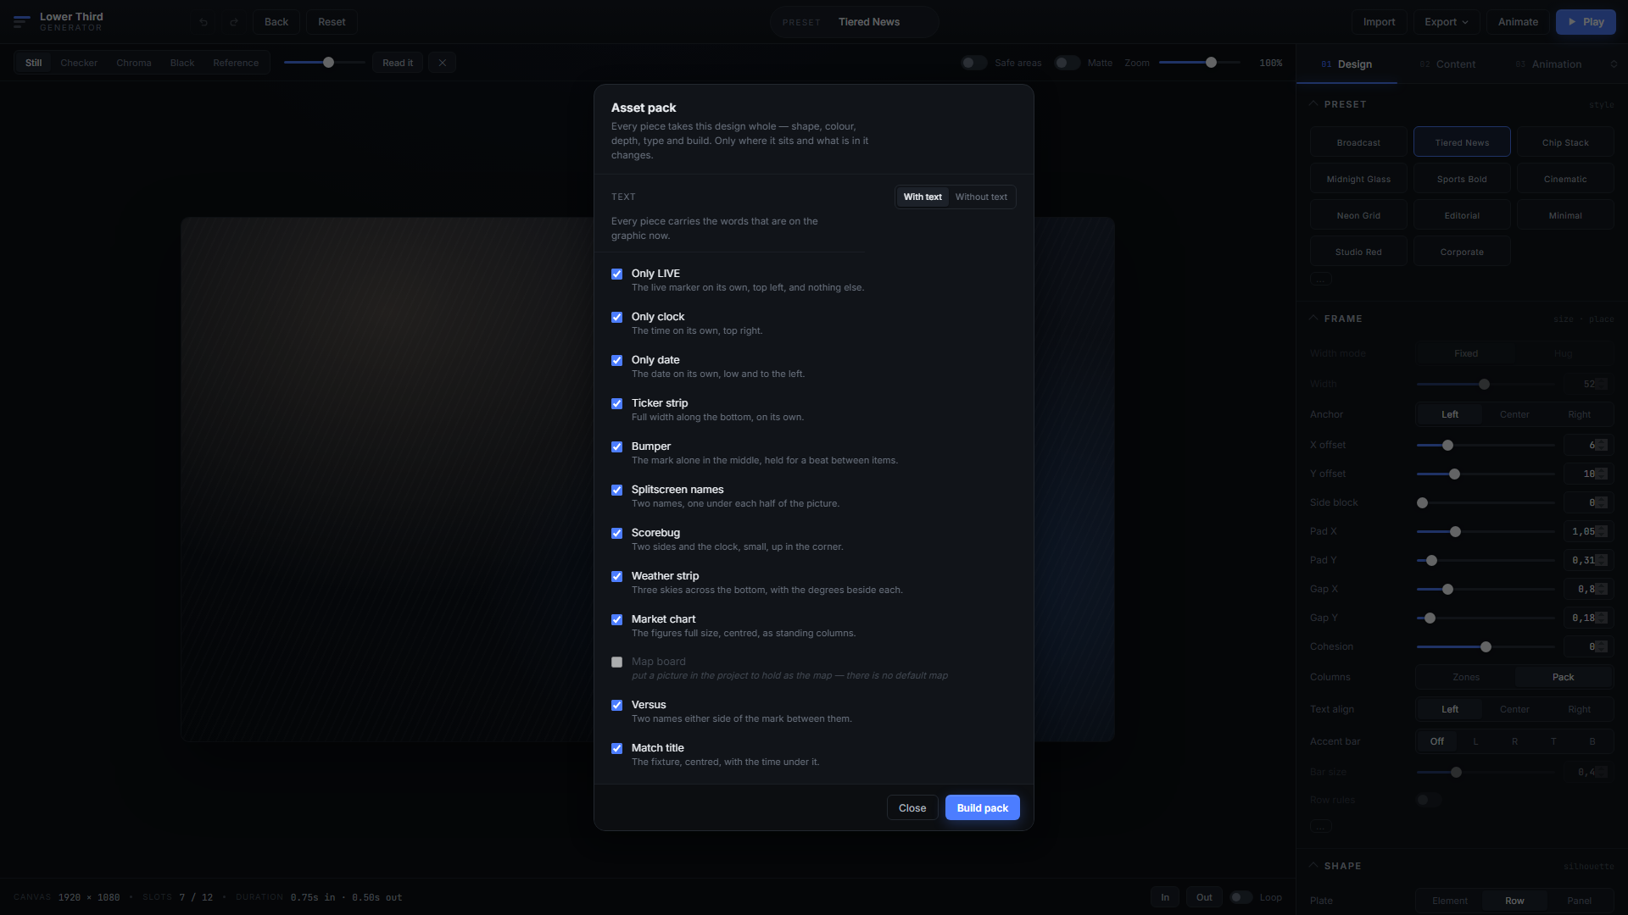Click the Out transition button

[1204, 897]
